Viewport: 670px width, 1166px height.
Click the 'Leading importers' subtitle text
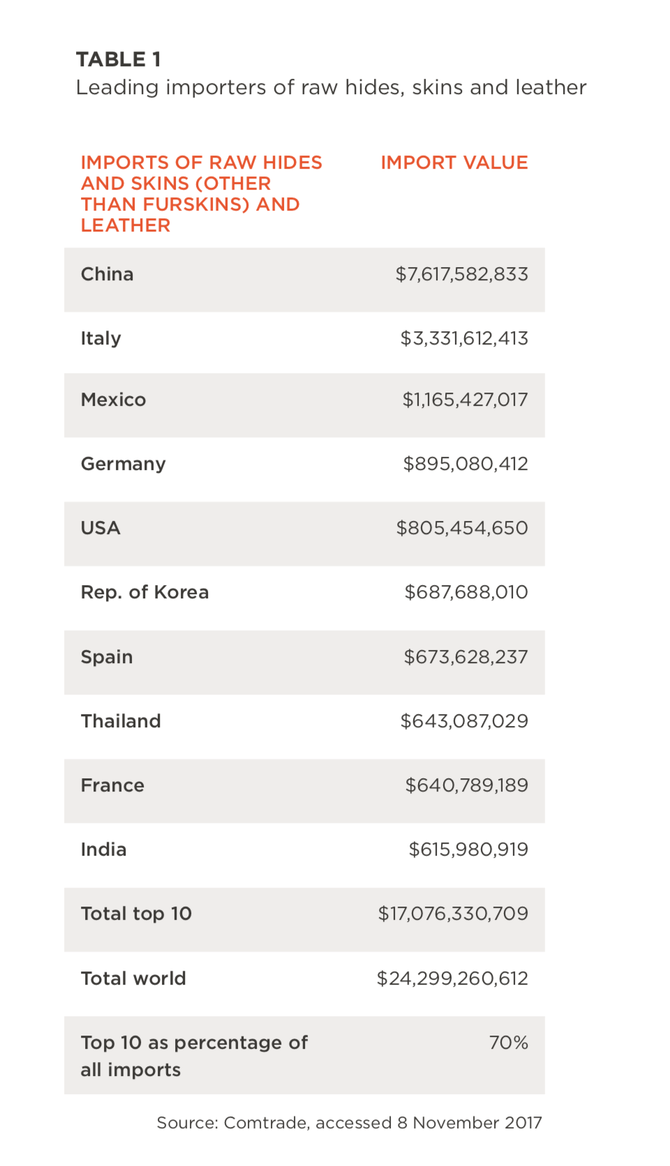click(x=331, y=88)
